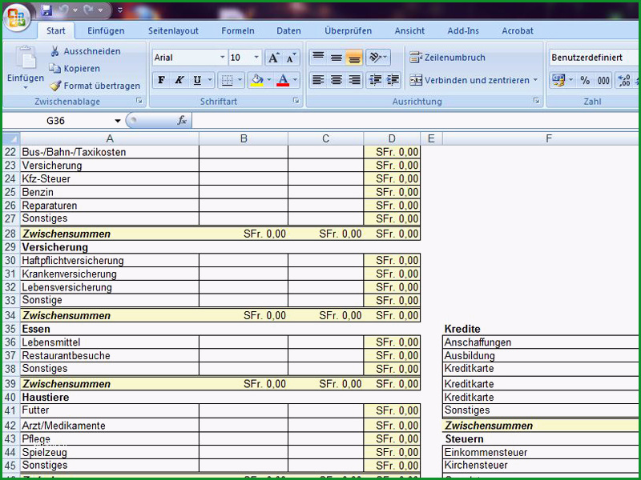Viewport: 641px width, 480px height.
Task: Open font color dropdown arrow
Action: [295, 80]
